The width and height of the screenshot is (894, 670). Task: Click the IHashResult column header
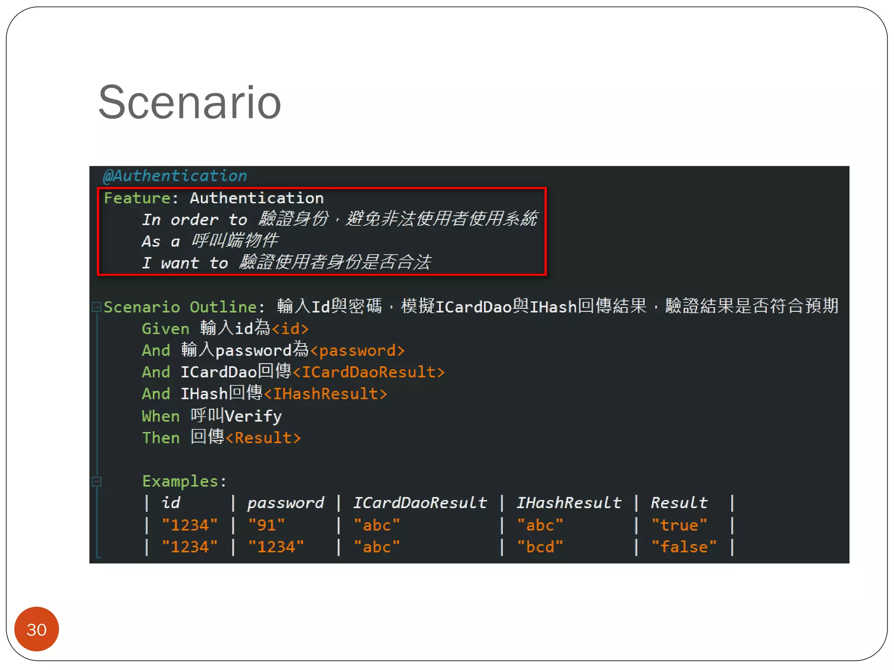pyautogui.click(x=569, y=503)
